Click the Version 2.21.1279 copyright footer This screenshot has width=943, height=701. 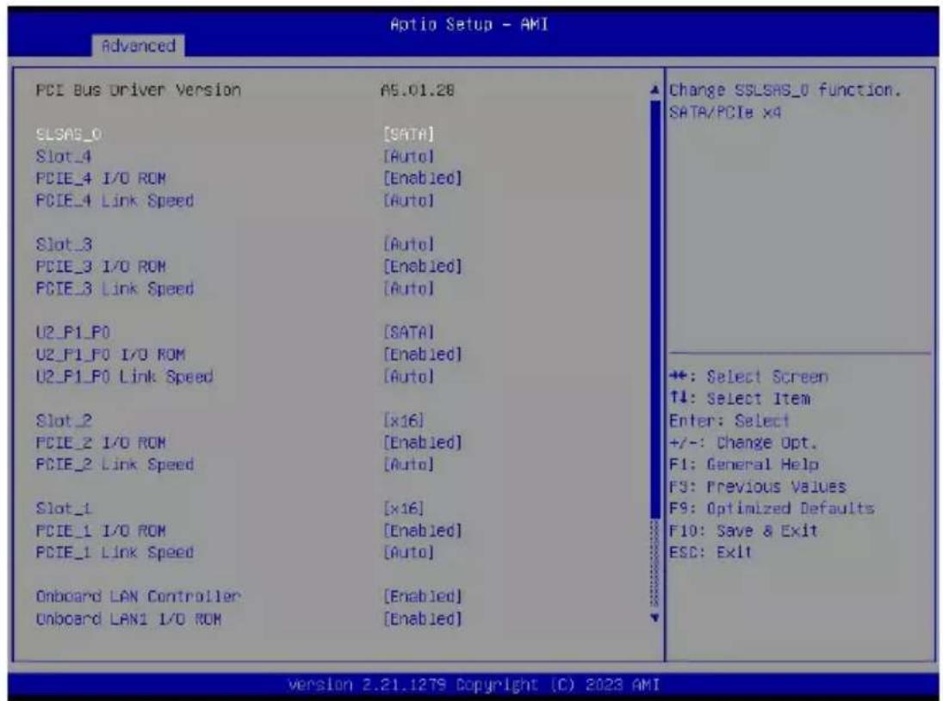click(x=474, y=685)
